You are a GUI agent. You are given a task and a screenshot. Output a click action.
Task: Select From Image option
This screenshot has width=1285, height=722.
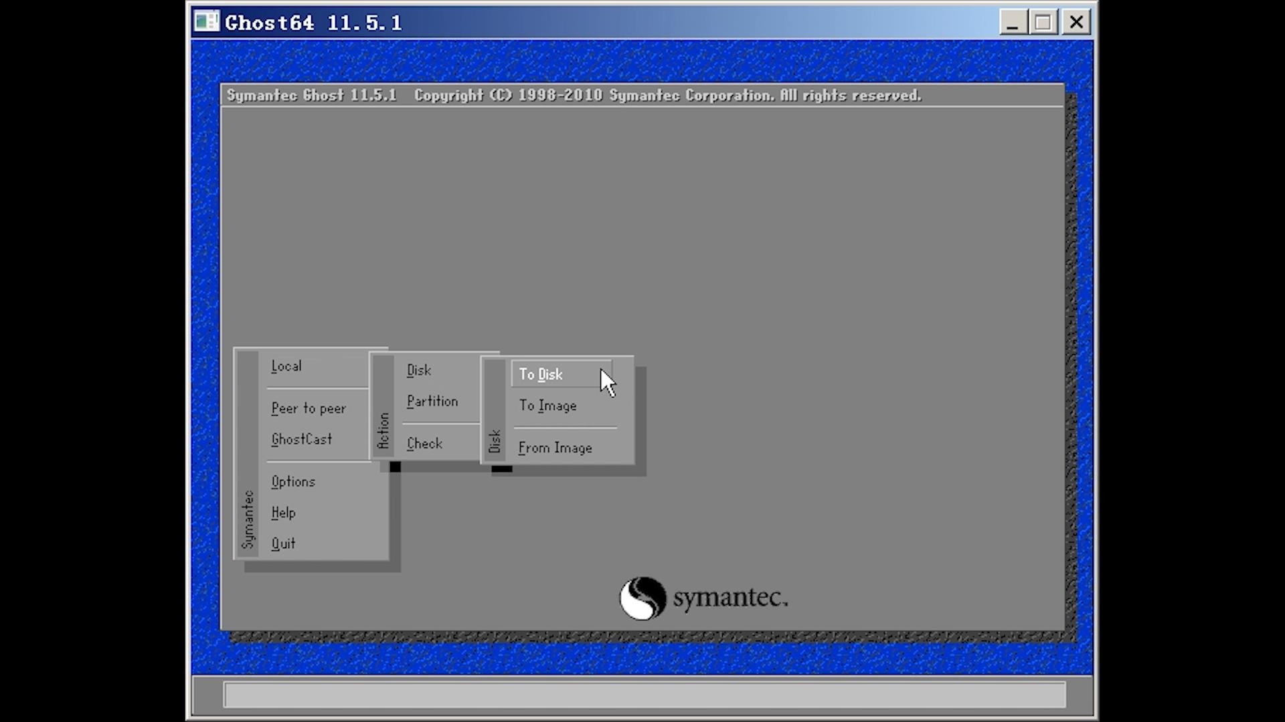[x=555, y=448]
